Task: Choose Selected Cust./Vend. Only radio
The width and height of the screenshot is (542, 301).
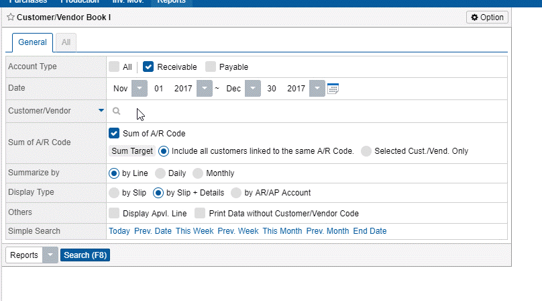Action: pyautogui.click(x=366, y=151)
